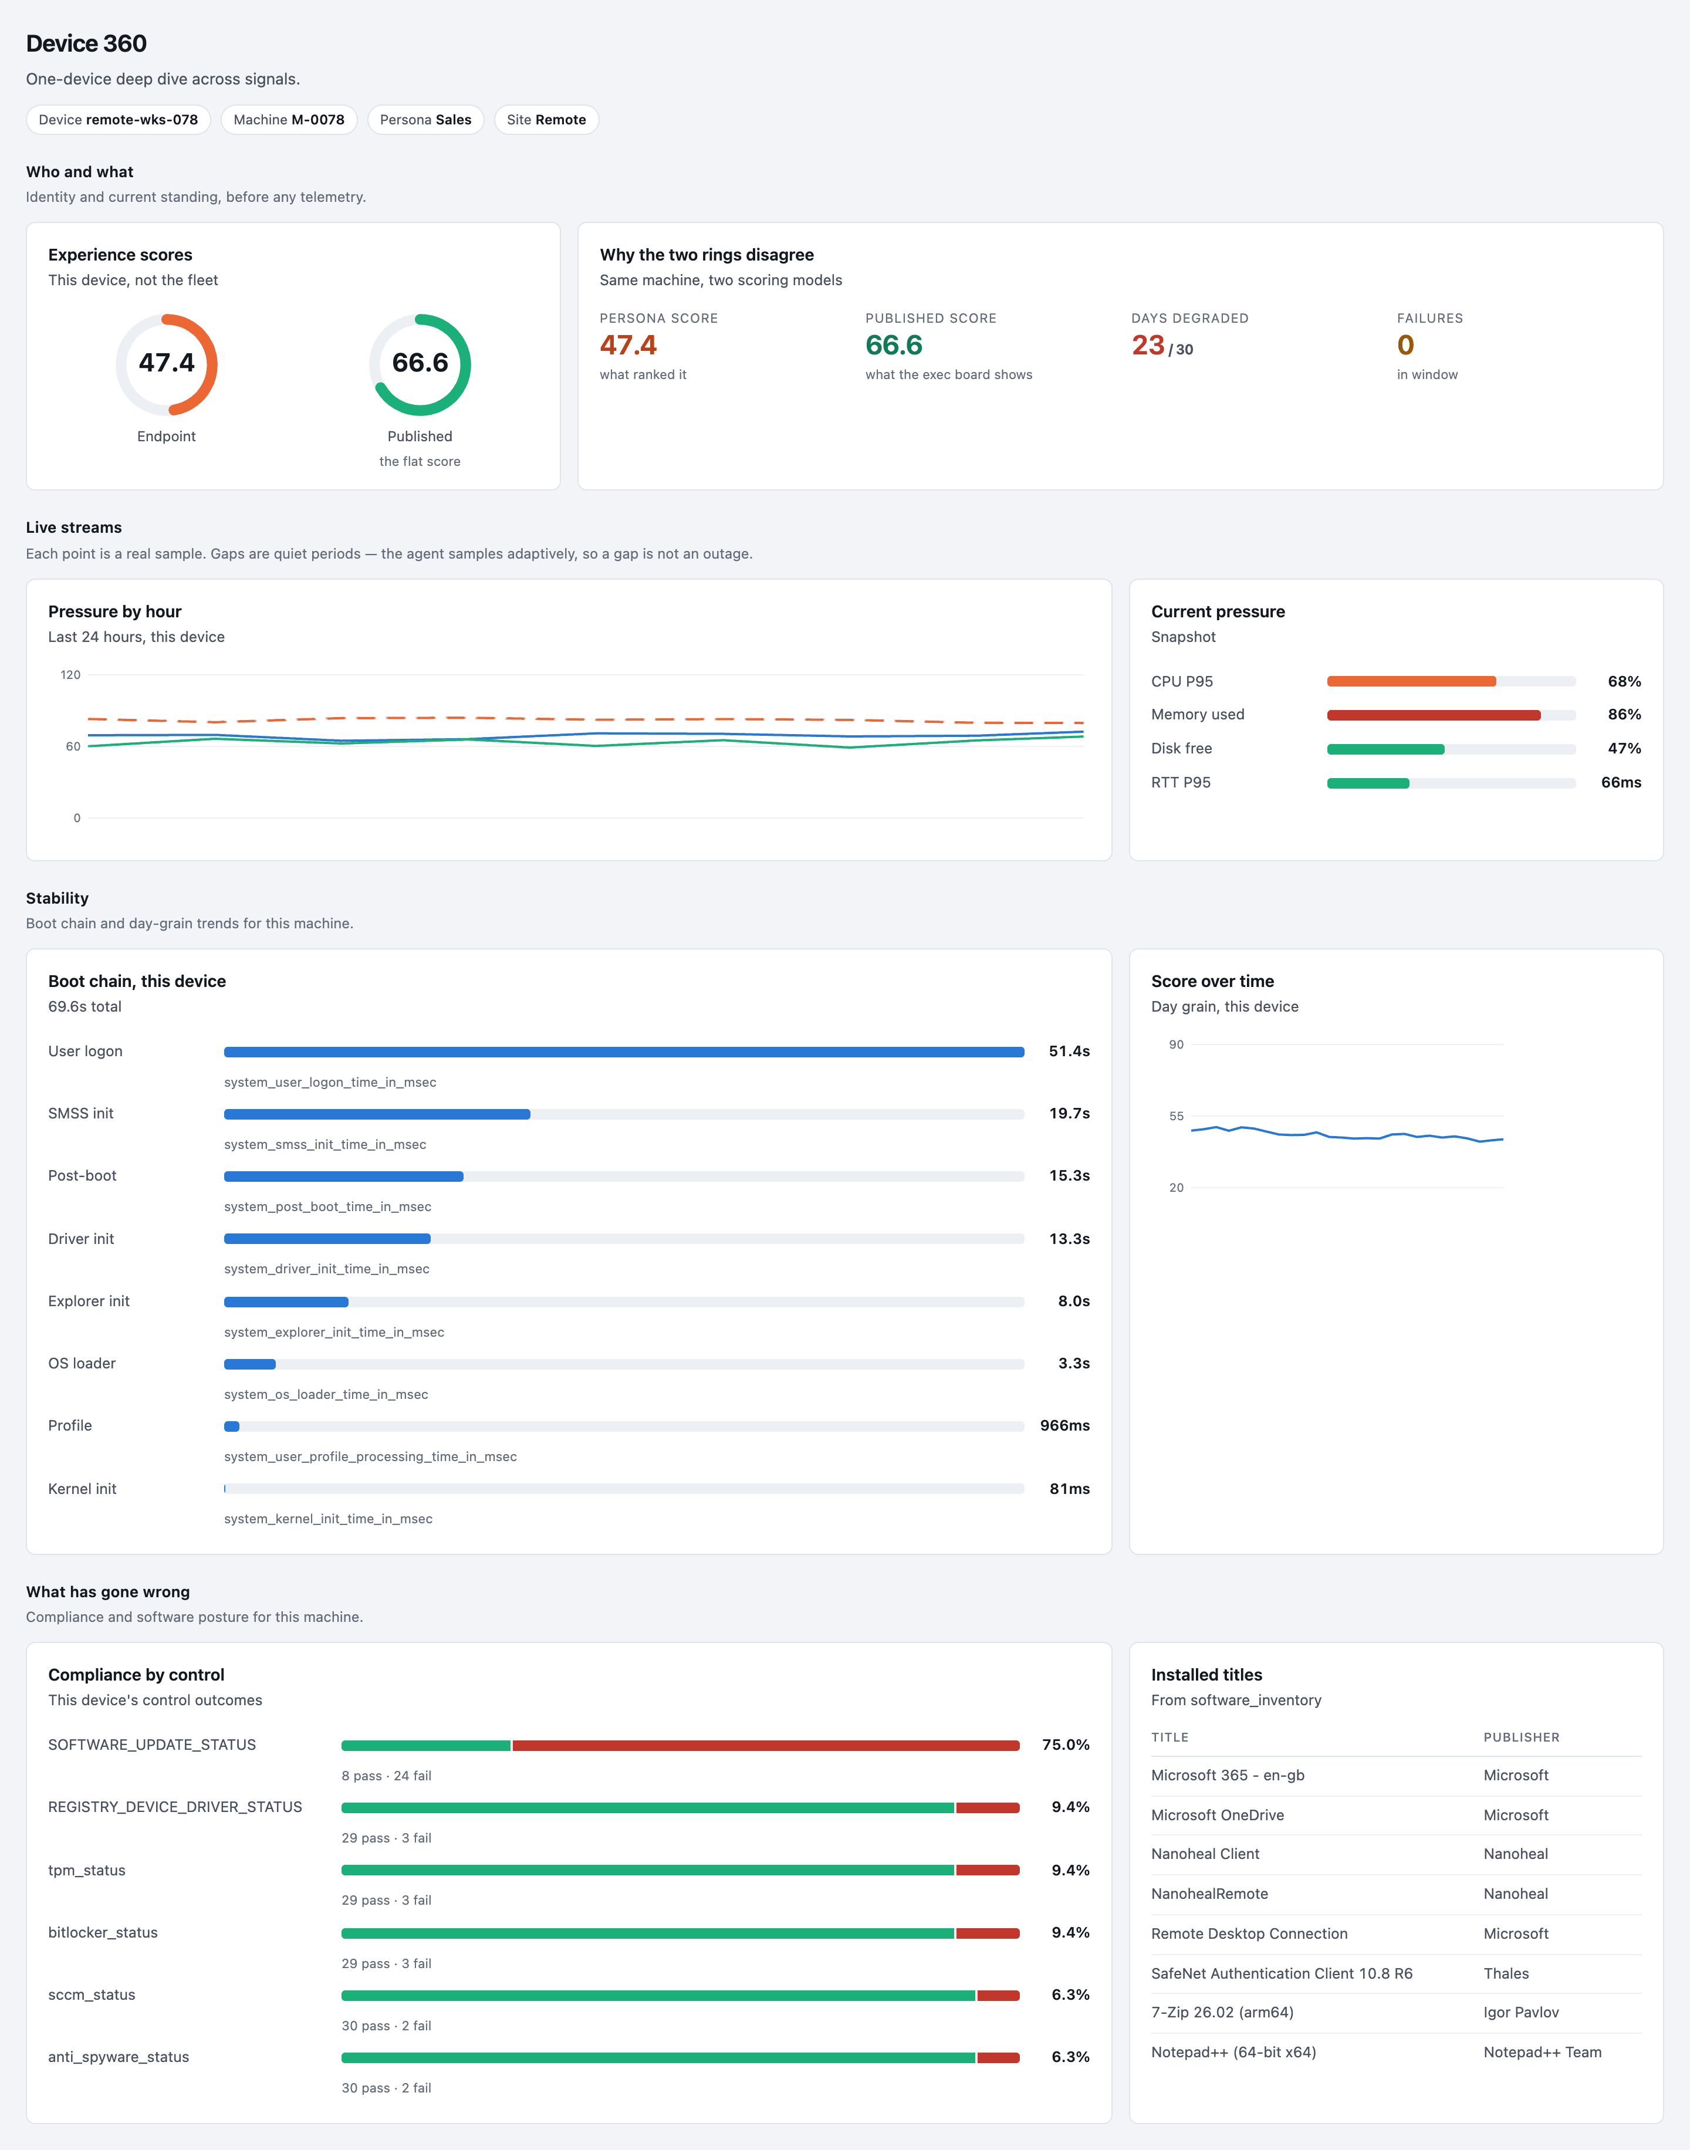
Task: Click the REGISTRY_DEVICE_DRIVER_STATUS compliance bar
Action: pyautogui.click(x=681, y=1808)
